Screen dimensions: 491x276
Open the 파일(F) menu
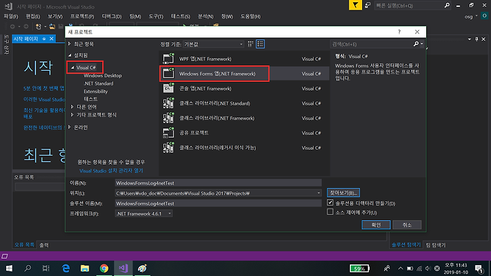[x=11, y=16]
